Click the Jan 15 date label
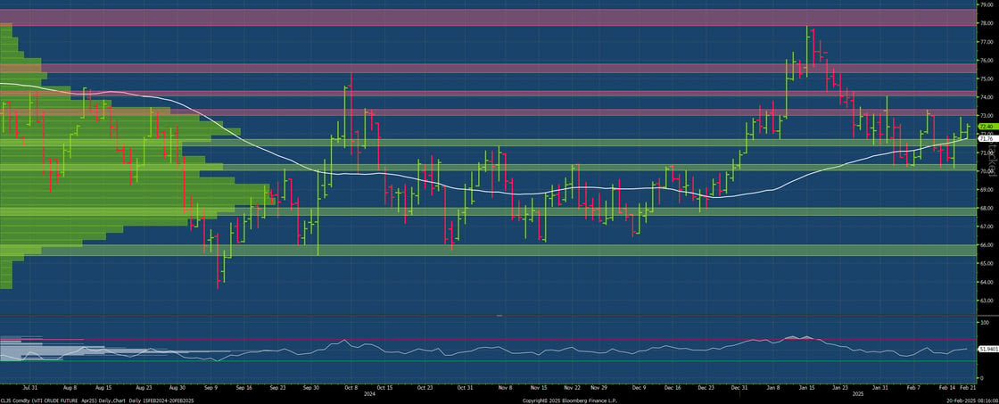The image size is (999, 404). [806, 387]
